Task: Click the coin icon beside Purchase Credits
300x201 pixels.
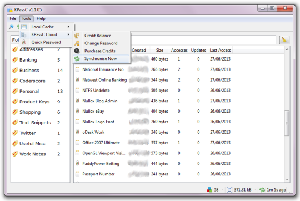Action: (x=77, y=51)
